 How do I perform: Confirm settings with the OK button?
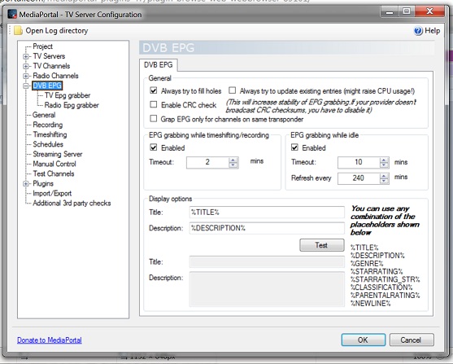pyautogui.click(x=364, y=340)
